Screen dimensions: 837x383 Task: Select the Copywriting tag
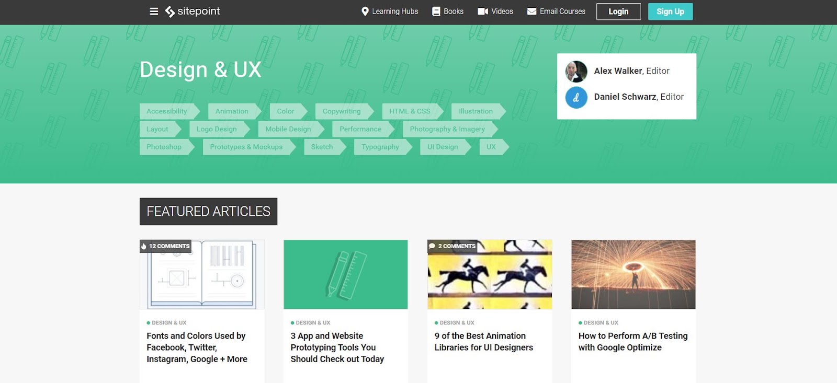344,111
